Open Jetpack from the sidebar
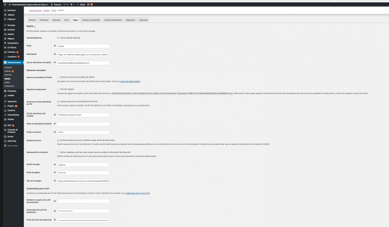 click(11, 15)
